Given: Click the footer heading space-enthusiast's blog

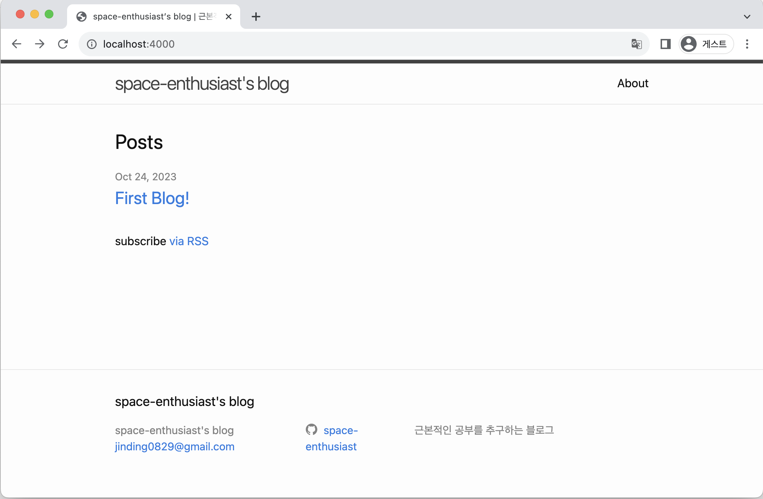Looking at the screenshot, I should [185, 401].
